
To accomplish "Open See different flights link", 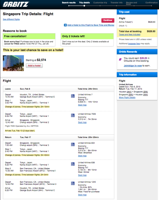I will [11, 19].
